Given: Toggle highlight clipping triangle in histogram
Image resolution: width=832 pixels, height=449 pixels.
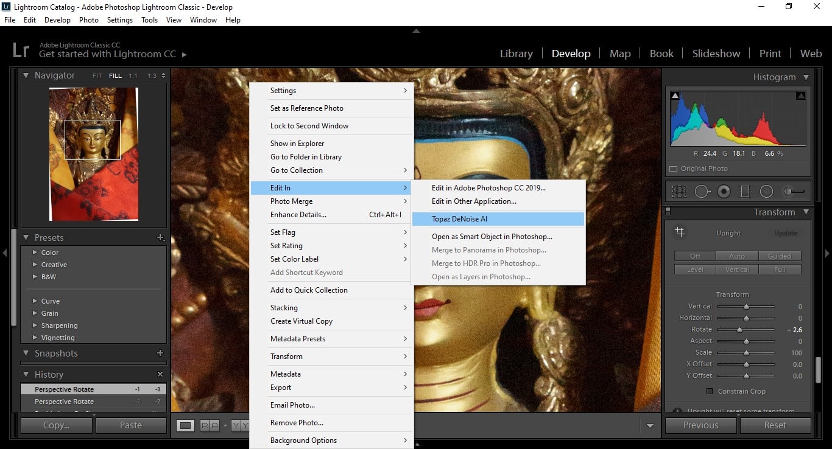Looking at the screenshot, I should [801, 96].
